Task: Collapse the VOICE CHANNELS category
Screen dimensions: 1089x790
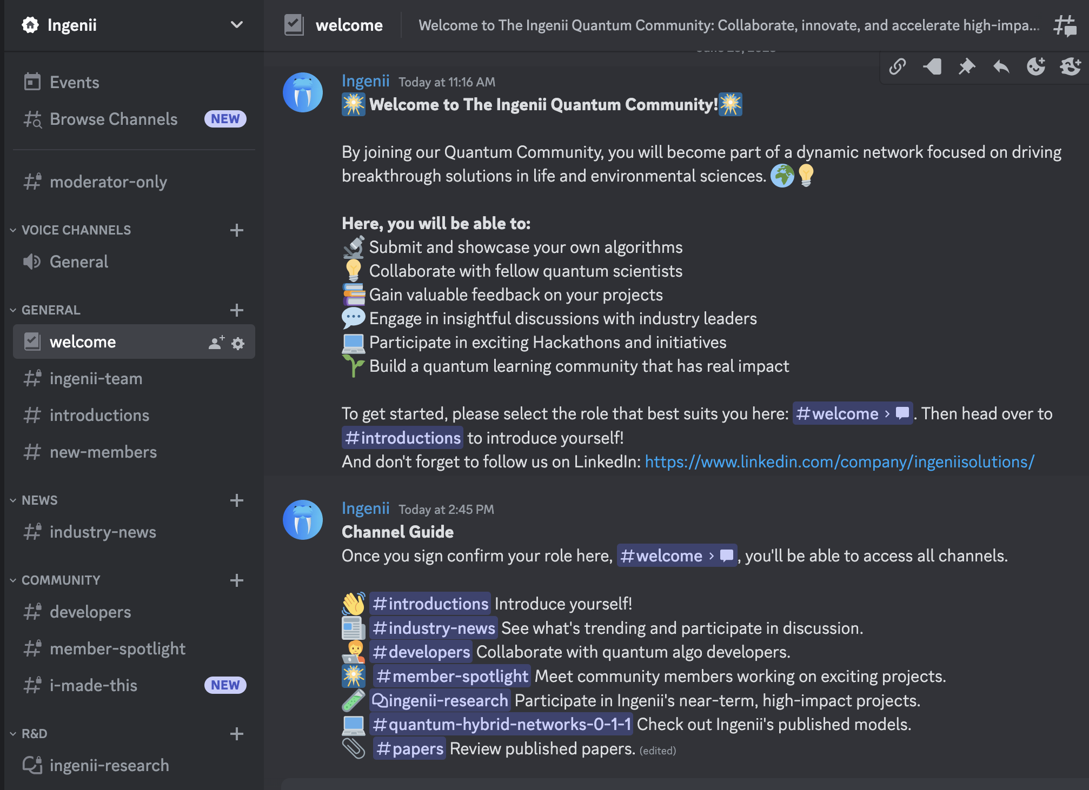Action: coord(76,230)
